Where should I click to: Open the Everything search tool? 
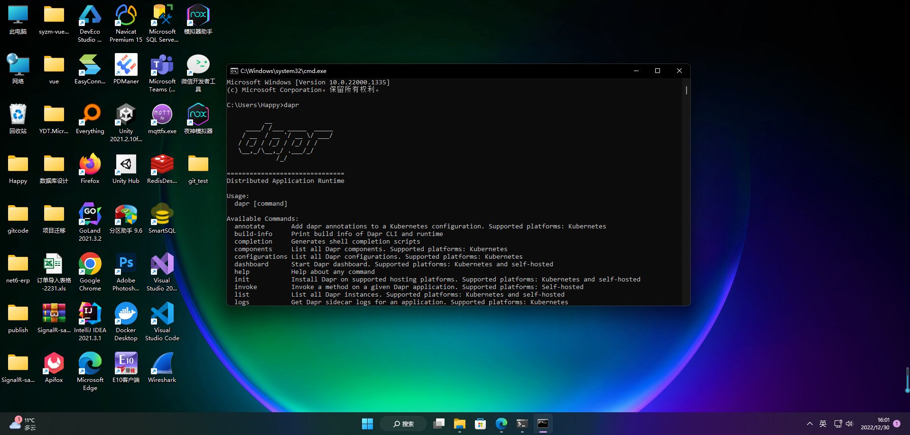[x=90, y=115]
